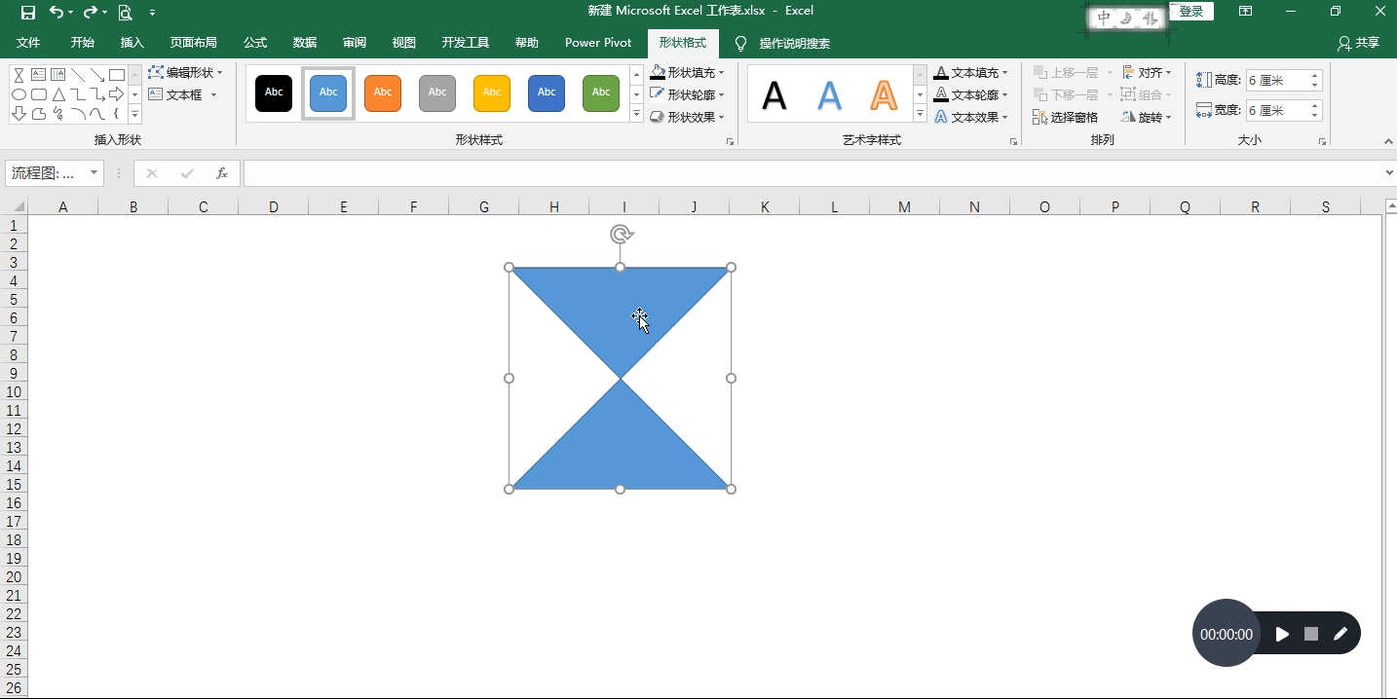
Task: Apply the black Abc shape style
Action: (274, 92)
